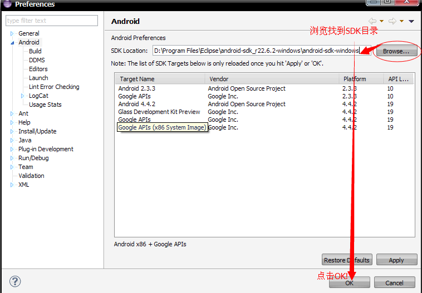
Task: Sort by the Platform column header
Action: coord(361,79)
